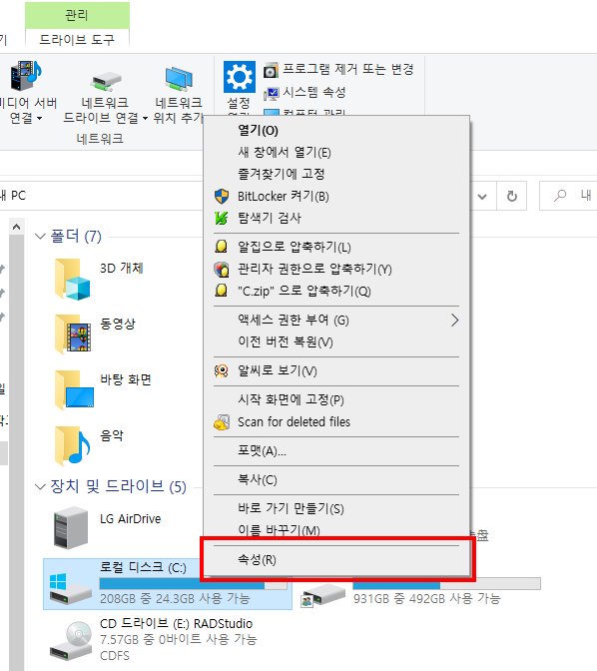Choose 시작 화면에 고정(P)

click(336, 399)
